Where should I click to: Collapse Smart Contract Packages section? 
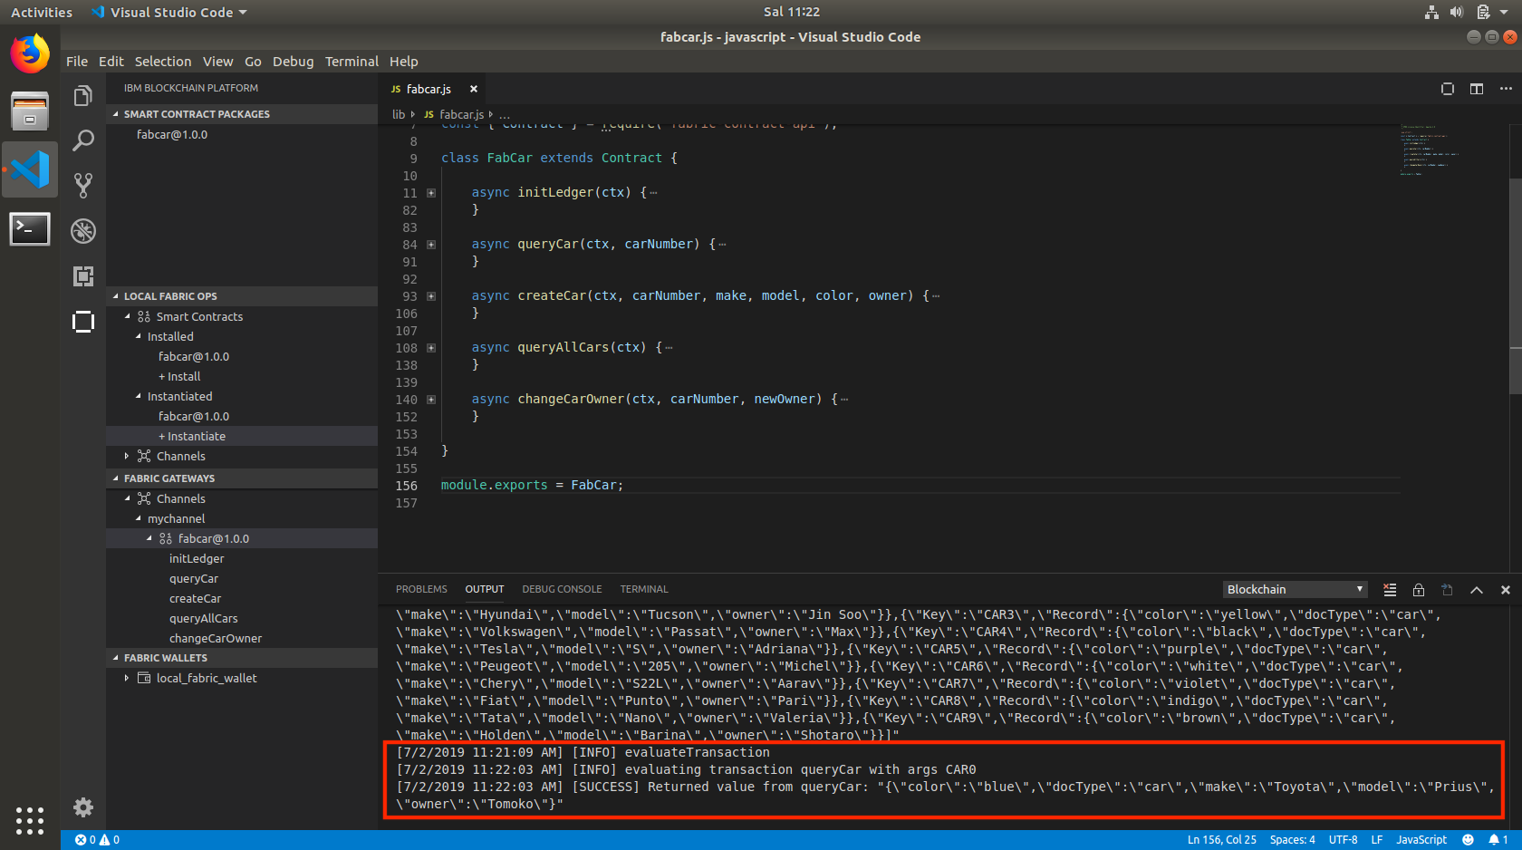(x=242, y=114)
